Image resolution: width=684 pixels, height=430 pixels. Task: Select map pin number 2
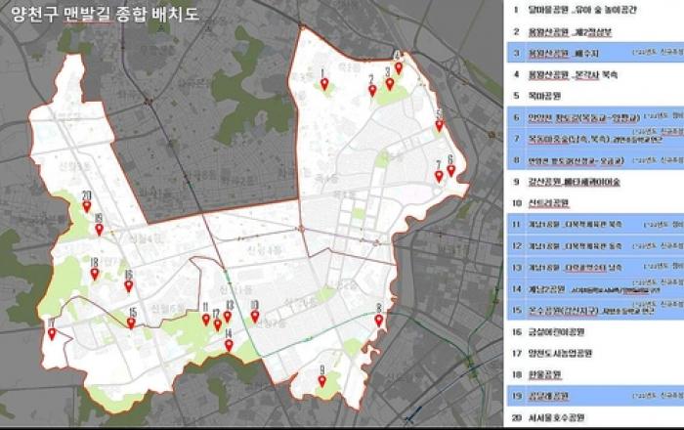click(372, 91)
